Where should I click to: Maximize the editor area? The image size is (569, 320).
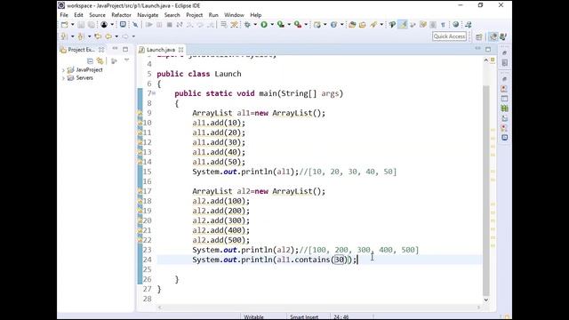tap(488, 49)
